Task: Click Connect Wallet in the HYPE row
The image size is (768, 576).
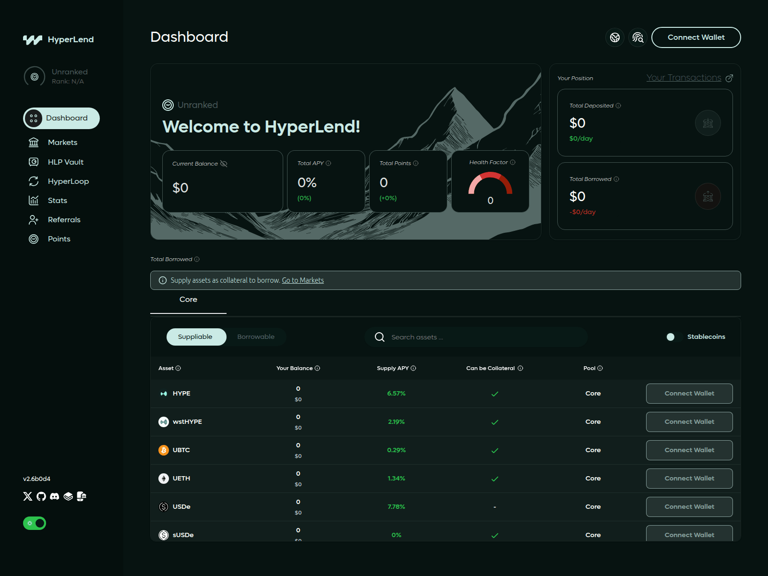Action: (x=689, y=394)
